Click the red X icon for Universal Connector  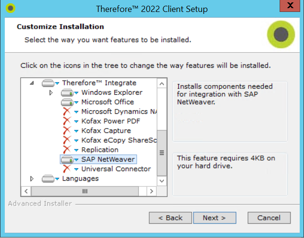click(67, 169)
